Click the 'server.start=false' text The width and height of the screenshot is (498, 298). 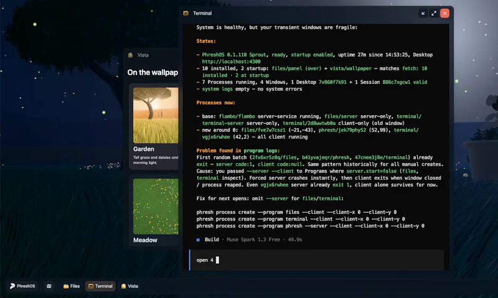(371, 171)
